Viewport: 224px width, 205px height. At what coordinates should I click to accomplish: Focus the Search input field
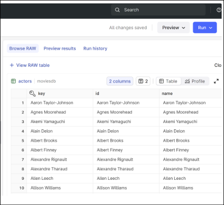(158, 10)
